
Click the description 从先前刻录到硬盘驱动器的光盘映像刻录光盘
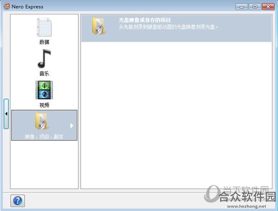(168, 27)
